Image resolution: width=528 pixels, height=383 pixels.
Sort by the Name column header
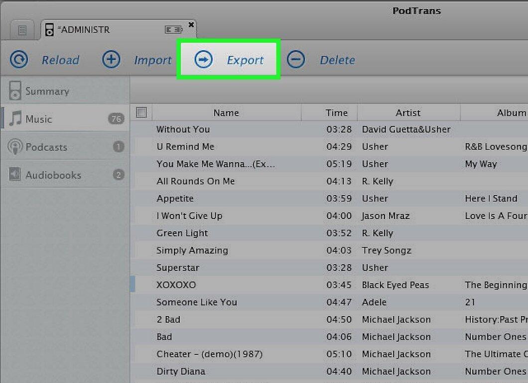point(226,112)
